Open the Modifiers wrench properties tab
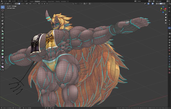This screenshot has height=109, width=171. (x=169, y=56)
